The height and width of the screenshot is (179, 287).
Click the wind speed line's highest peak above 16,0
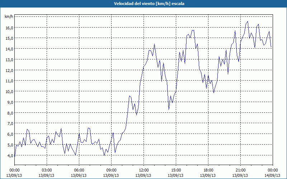tap(248, 21)
